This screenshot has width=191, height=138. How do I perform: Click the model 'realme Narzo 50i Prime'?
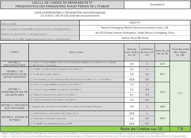135,38
